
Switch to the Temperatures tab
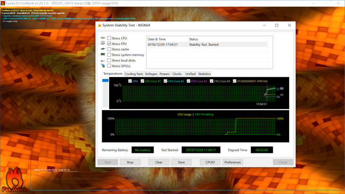point(112,74)
